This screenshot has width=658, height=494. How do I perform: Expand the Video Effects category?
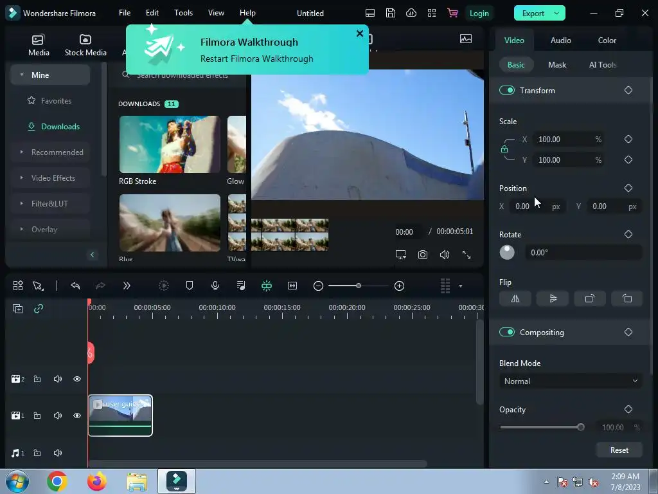coord(22,178)
